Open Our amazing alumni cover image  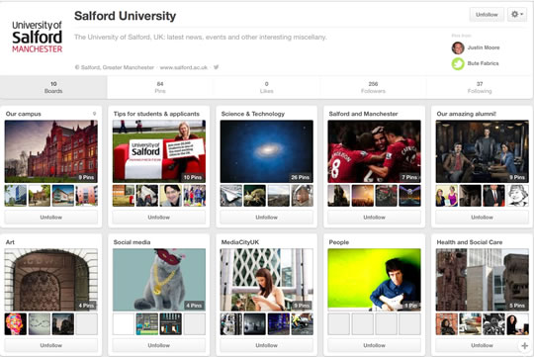[x=483, y=151]
